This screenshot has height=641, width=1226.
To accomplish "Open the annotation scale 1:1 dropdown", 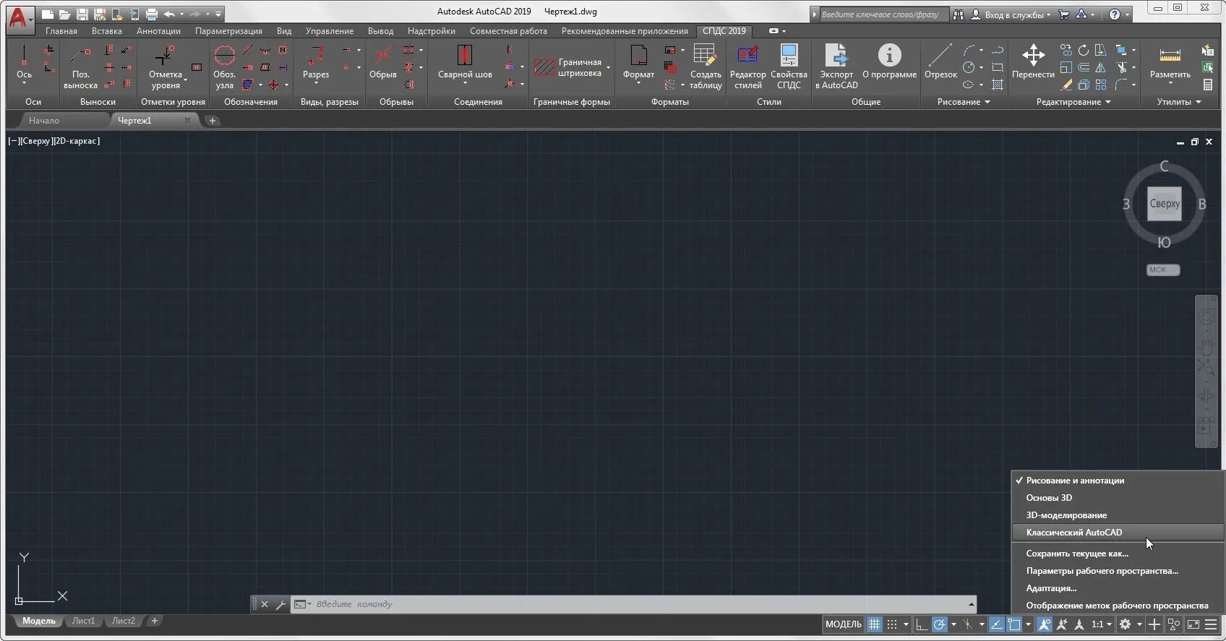I will click(x=1102, y=624).
